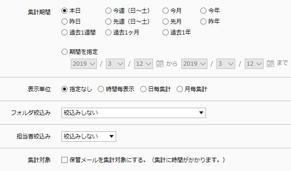The image size is (291, 171).
Task: Open the start date calendar picker icon
Action: click(x=160, y=64)
